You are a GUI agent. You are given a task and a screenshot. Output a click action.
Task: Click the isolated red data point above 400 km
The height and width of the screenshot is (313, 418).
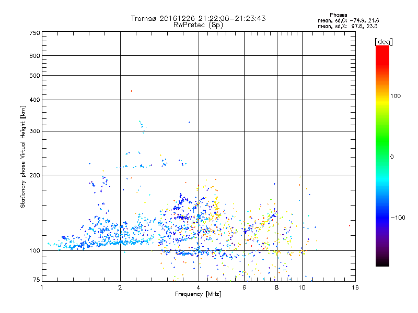(x=131, y=91)
